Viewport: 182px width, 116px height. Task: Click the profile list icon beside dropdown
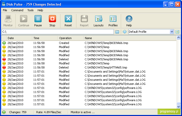177,32
